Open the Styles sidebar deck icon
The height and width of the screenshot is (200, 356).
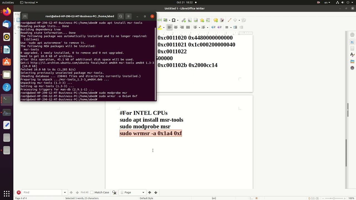pos(352,55)
